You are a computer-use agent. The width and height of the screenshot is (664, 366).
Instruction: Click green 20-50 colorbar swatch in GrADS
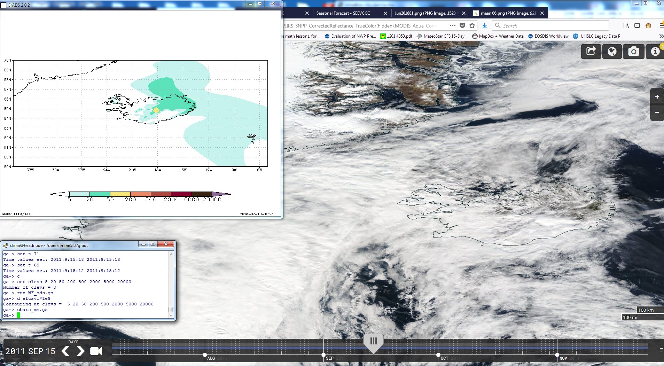click(x=100, y=194)
